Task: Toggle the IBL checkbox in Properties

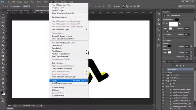Action: (164, 23)
